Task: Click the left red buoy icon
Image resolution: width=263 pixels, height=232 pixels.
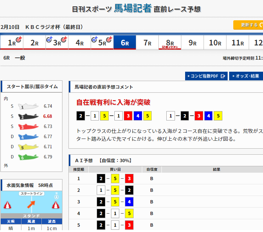Action: pos(7,205)
